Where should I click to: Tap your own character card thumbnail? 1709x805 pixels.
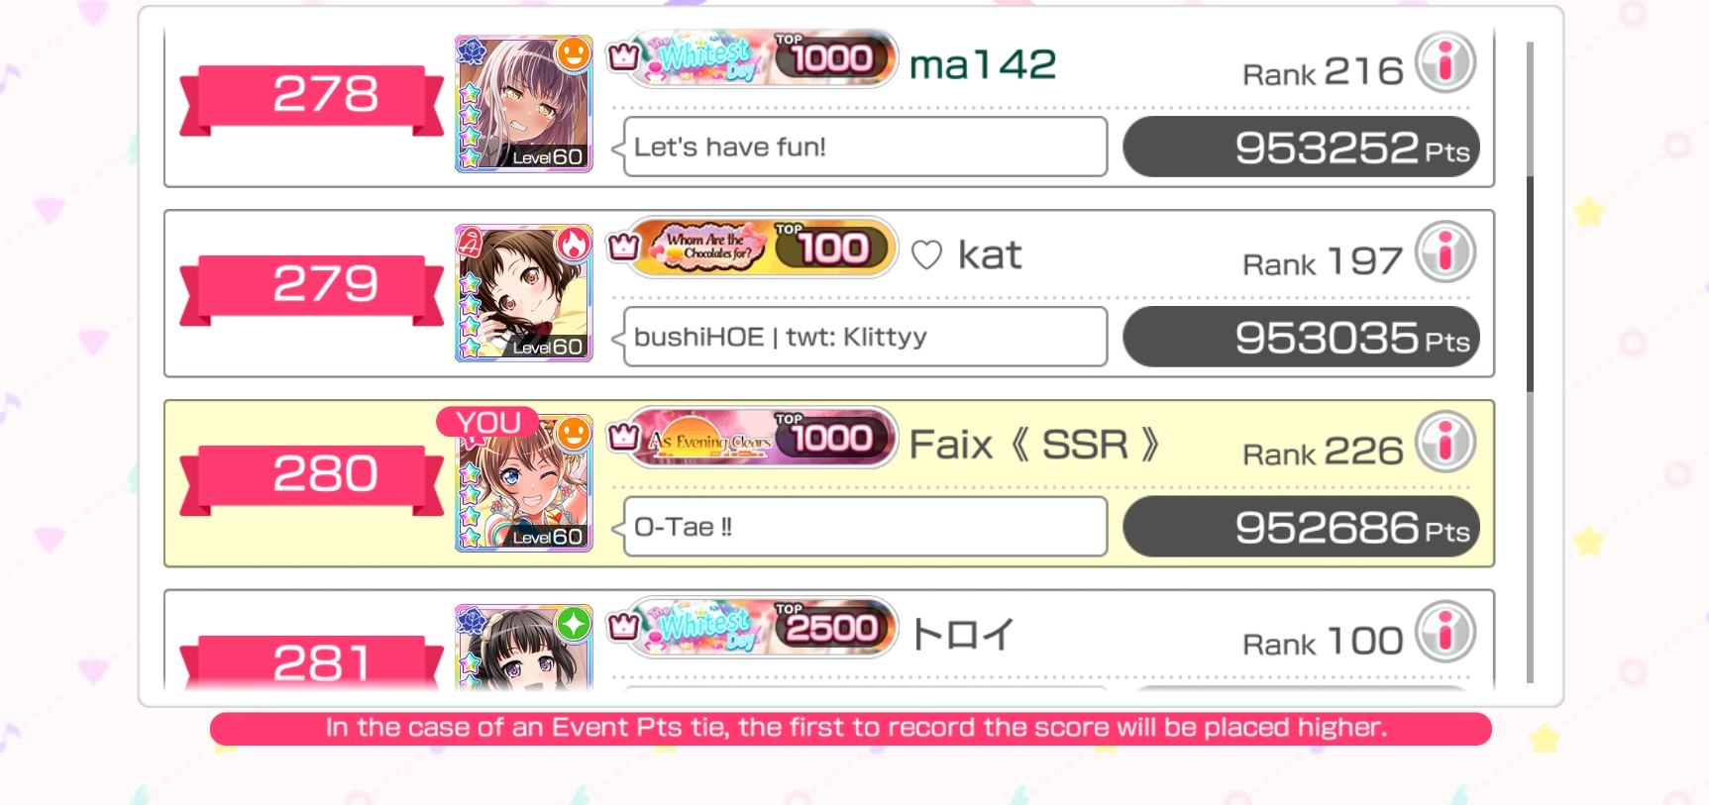click(523, 483)
